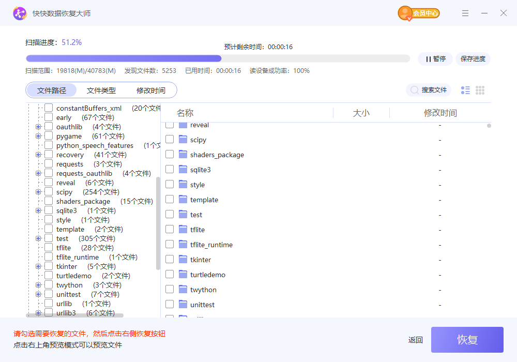Expand the oauthlib tree node
This screenshot has height=362, width=517.
(x=38, y=127)
